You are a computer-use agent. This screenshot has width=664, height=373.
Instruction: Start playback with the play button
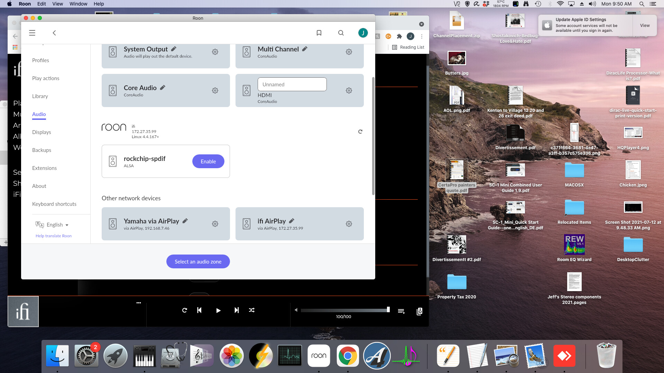click(218, 310)
